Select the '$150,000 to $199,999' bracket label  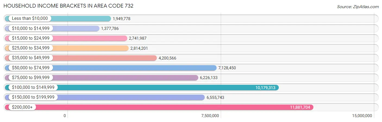[33, 97]
